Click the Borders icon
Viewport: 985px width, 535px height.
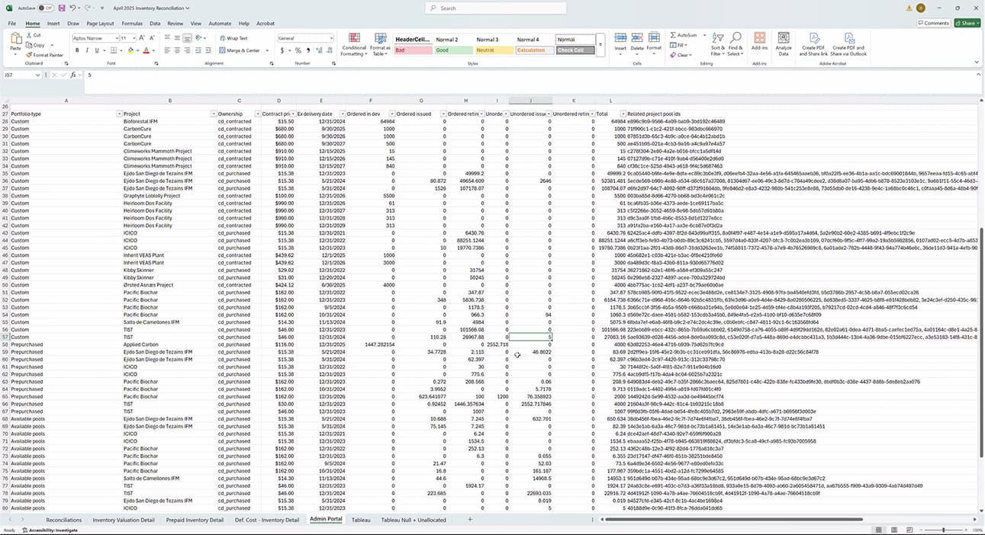pyautogui.click(x=114, y=50)
